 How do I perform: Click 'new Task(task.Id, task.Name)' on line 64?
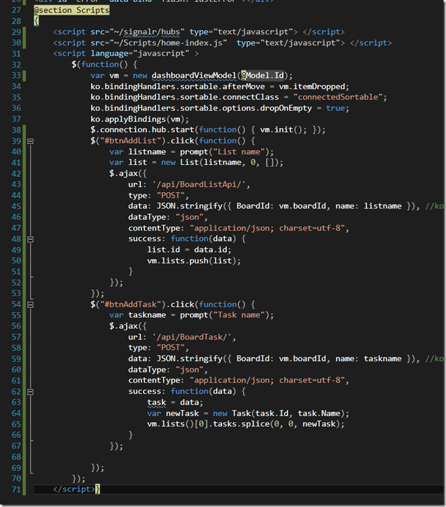[279, 414]
